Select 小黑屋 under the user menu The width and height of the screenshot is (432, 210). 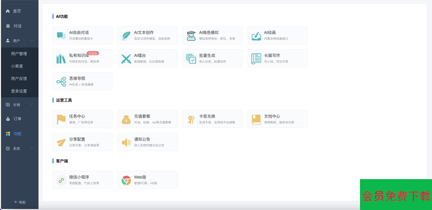click(x=17, y=66)
